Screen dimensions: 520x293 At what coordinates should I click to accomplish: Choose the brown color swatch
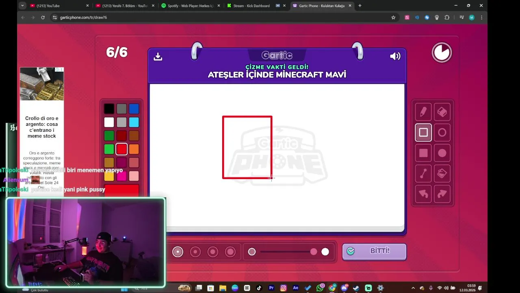134,136
